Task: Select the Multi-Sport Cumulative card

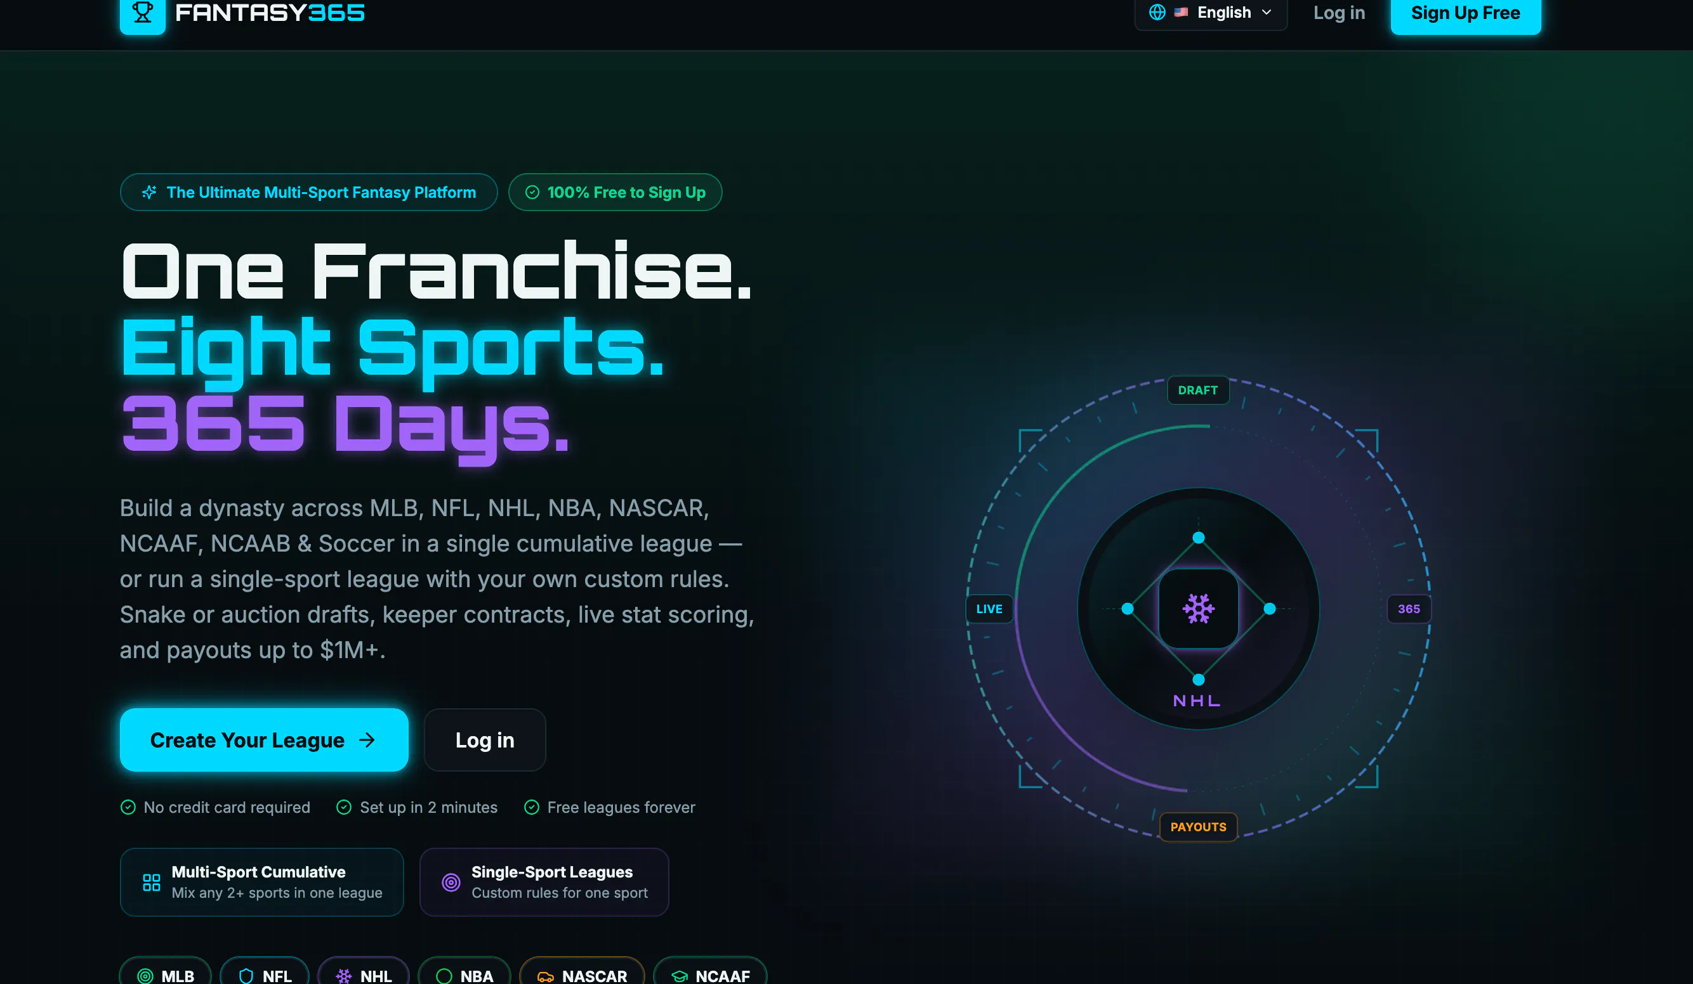Action: coord(262,882)
